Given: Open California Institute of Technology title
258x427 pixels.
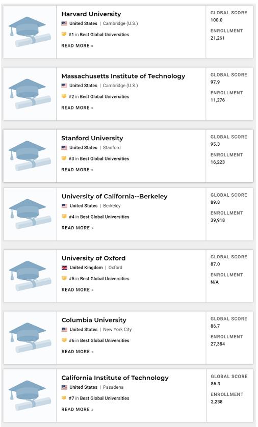Looking at the screenshot, I should click(x=115, y=378).
